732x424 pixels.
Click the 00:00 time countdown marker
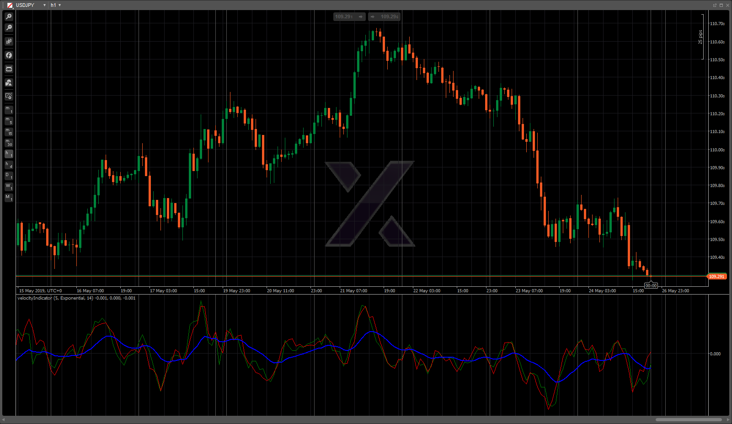(651, 285)
